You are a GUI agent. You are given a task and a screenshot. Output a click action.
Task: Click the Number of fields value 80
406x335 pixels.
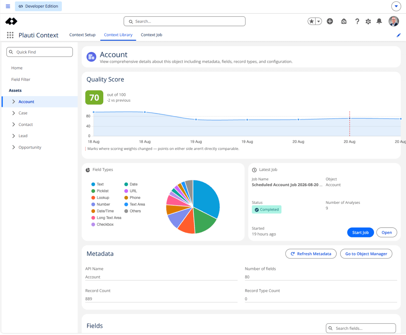click(x=247, y=277)
